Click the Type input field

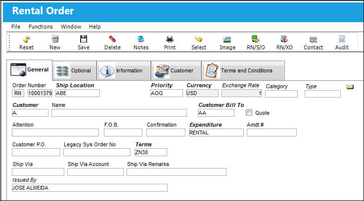pyautogui.click(x=322, y=94)
